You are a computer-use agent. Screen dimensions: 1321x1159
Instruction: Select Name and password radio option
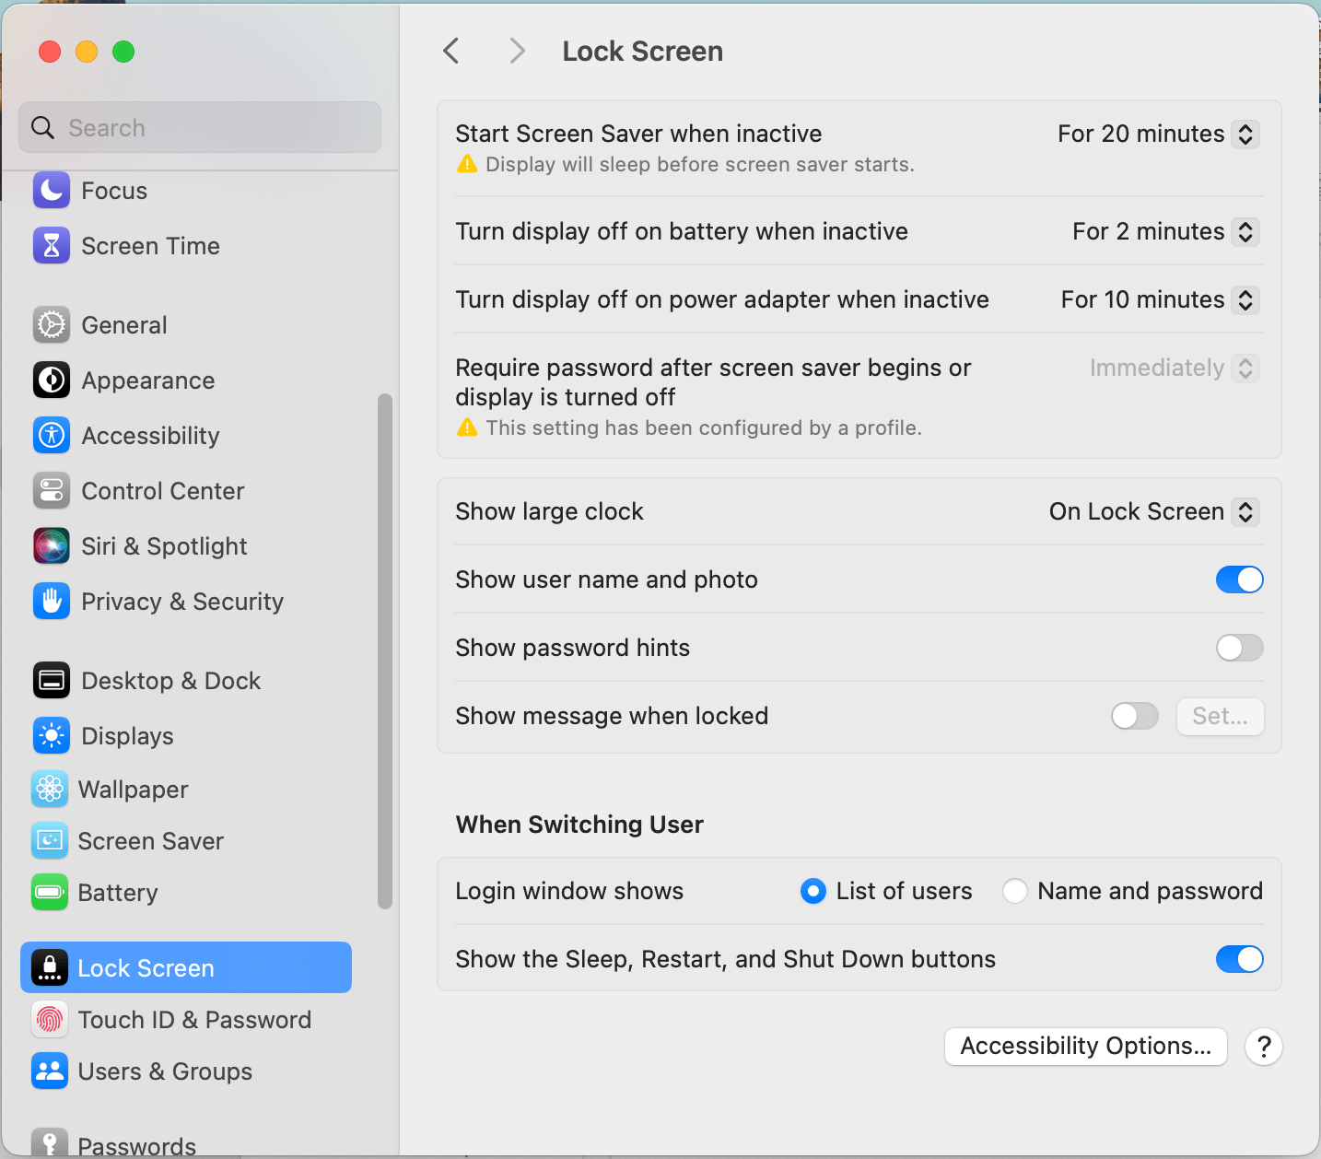(1015, 891)
